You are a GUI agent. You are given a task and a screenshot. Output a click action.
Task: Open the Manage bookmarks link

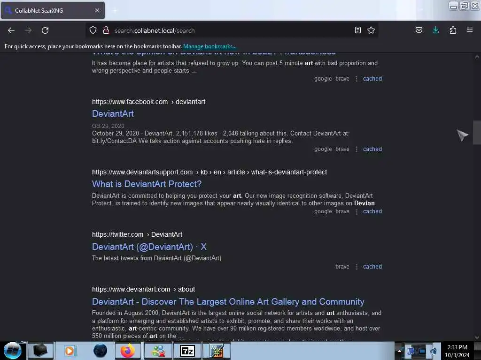(x=210, y=46)
